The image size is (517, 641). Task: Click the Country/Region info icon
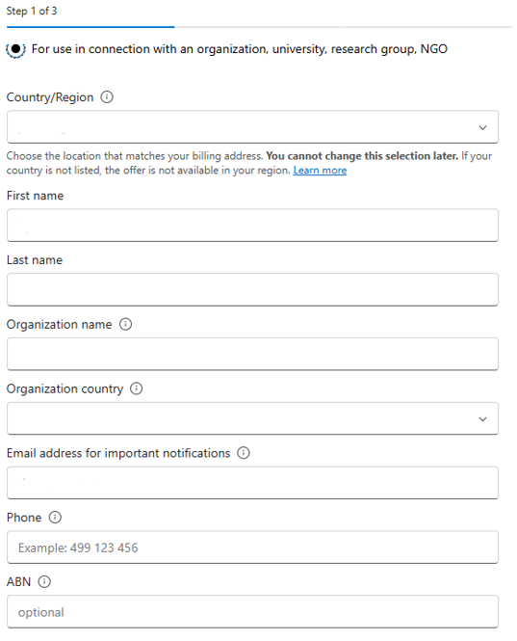tap(107, 97)
